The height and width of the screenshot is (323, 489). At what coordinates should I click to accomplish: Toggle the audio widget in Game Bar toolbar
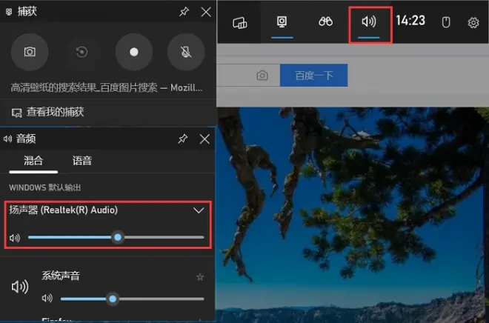tap(369, 22)
